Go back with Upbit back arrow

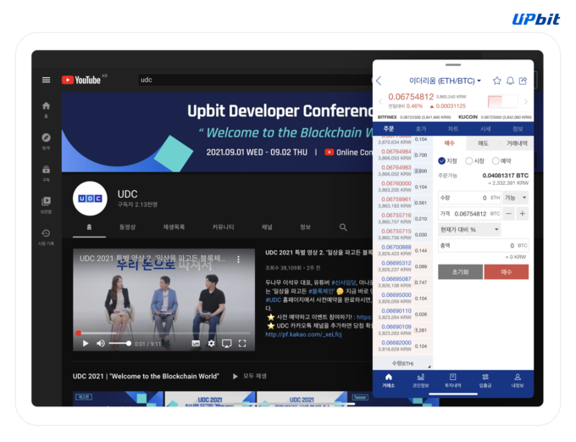379,81
